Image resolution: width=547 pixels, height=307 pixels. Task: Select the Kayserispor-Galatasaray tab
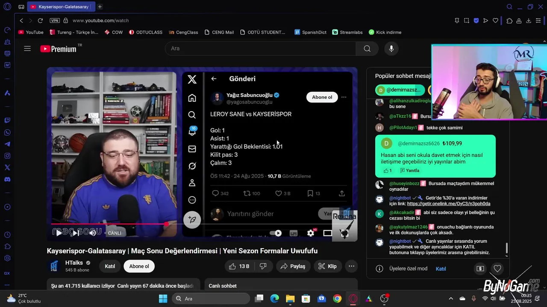pyautogui.click(x=61, y=7)
